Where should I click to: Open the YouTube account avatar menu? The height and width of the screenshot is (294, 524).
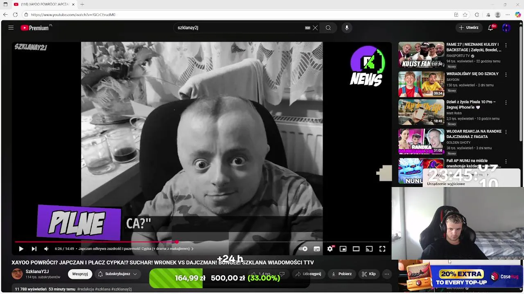[506, 28]
